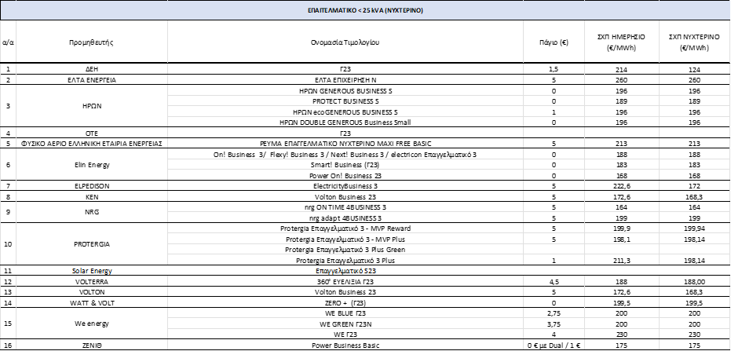
Task: Click 'Protergia Επαγγελματικό 3 - MVP Plus'
Action: tap(345, 239)
